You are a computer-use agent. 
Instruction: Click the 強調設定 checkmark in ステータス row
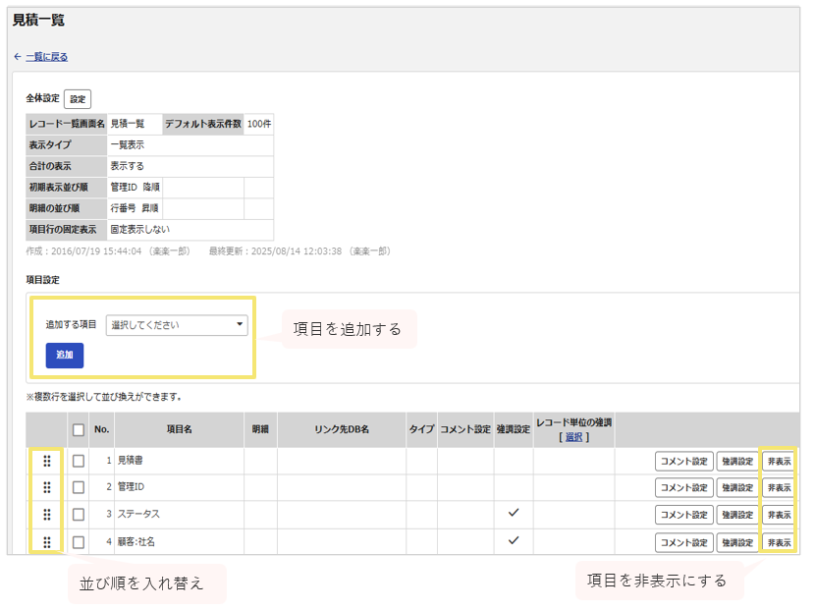(x=514, y=513)
